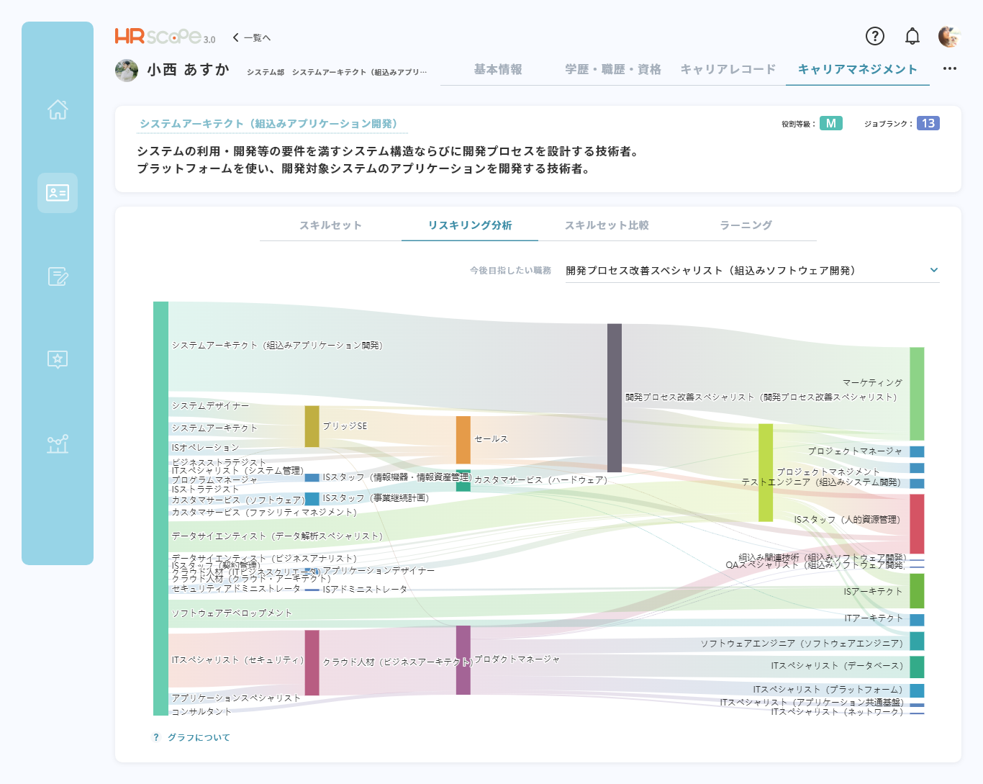Click ソフトウェアエンジニア（ソフトウェアエンジニア） label
This screenshot has width=983, height=784.
(x=802, y=644)
